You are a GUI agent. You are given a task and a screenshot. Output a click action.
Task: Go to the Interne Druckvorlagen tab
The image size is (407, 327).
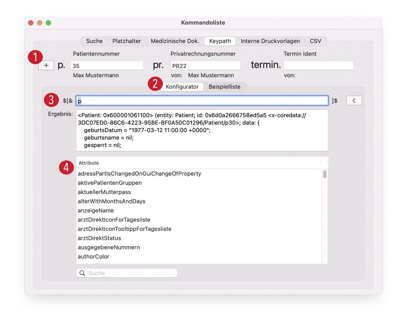(x=270, y=41)
